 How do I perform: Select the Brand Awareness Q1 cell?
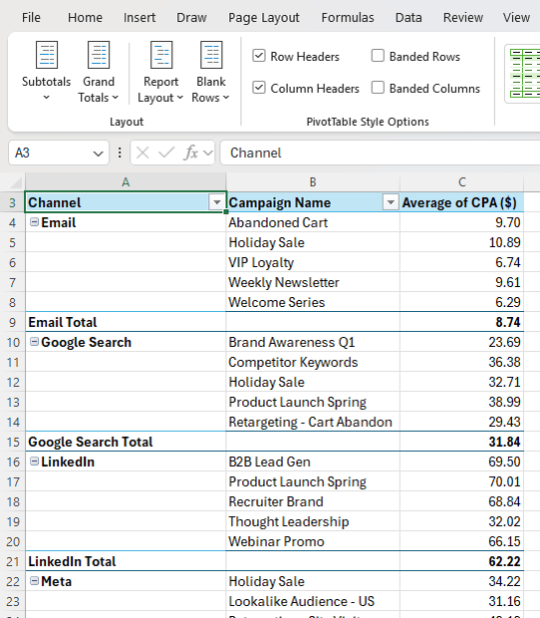coord(313,342)
